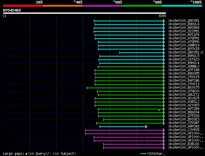This screenshot has width=205, height=156.
Task: Open the UniRef100_B9S964 hit label
Action: coord(184,28)
